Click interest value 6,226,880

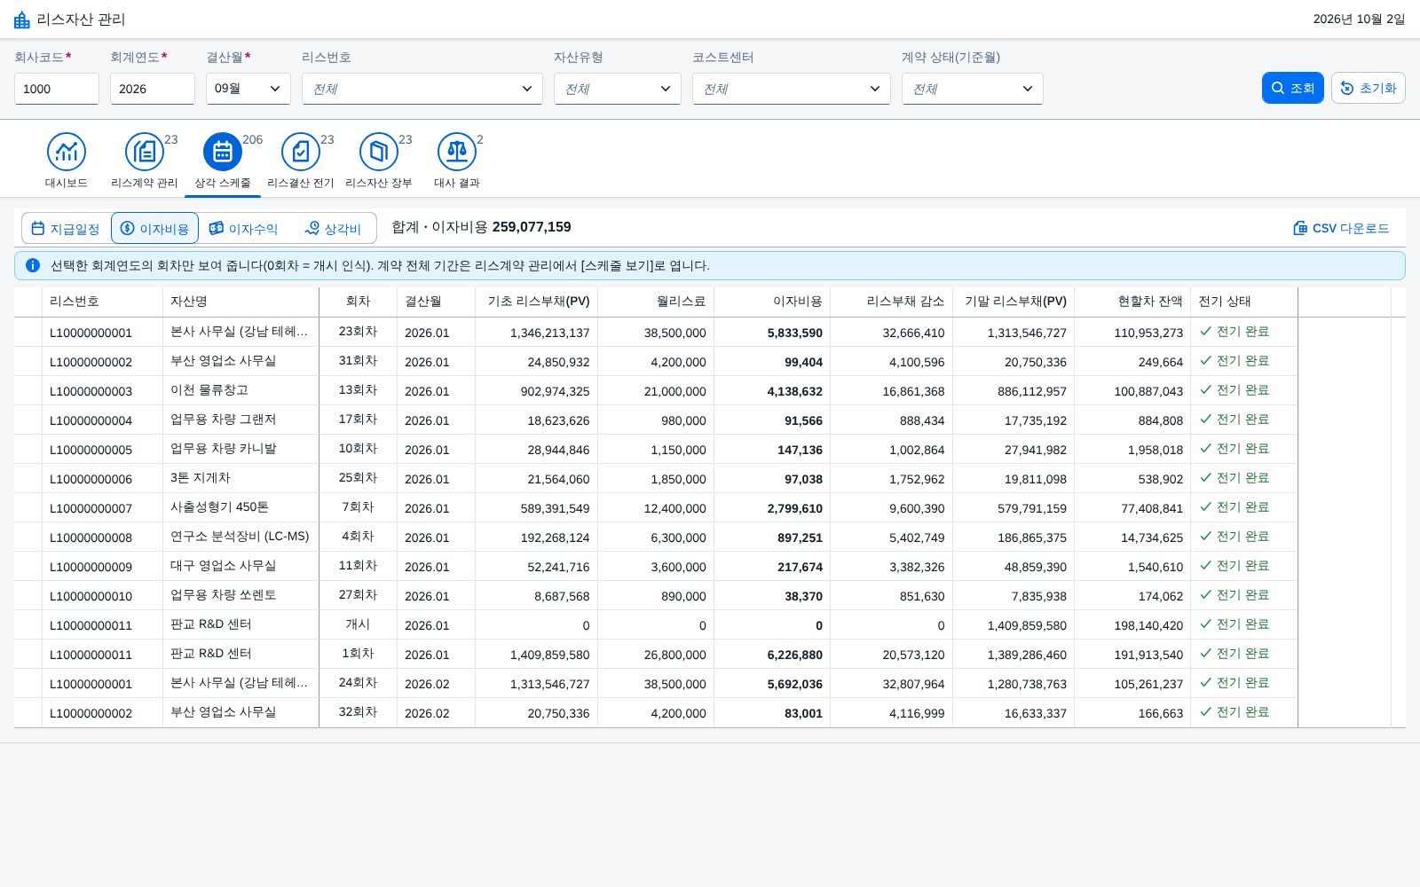(x=795, y=655)
